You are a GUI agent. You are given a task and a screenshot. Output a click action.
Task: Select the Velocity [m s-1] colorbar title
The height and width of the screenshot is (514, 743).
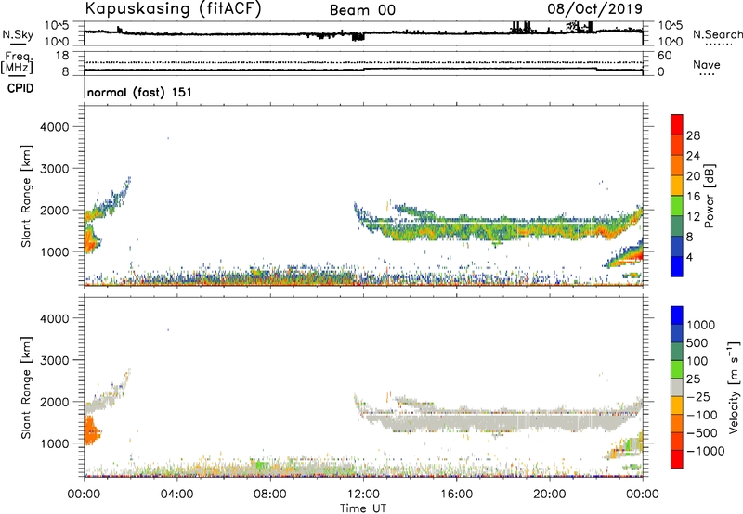point(734,387)
